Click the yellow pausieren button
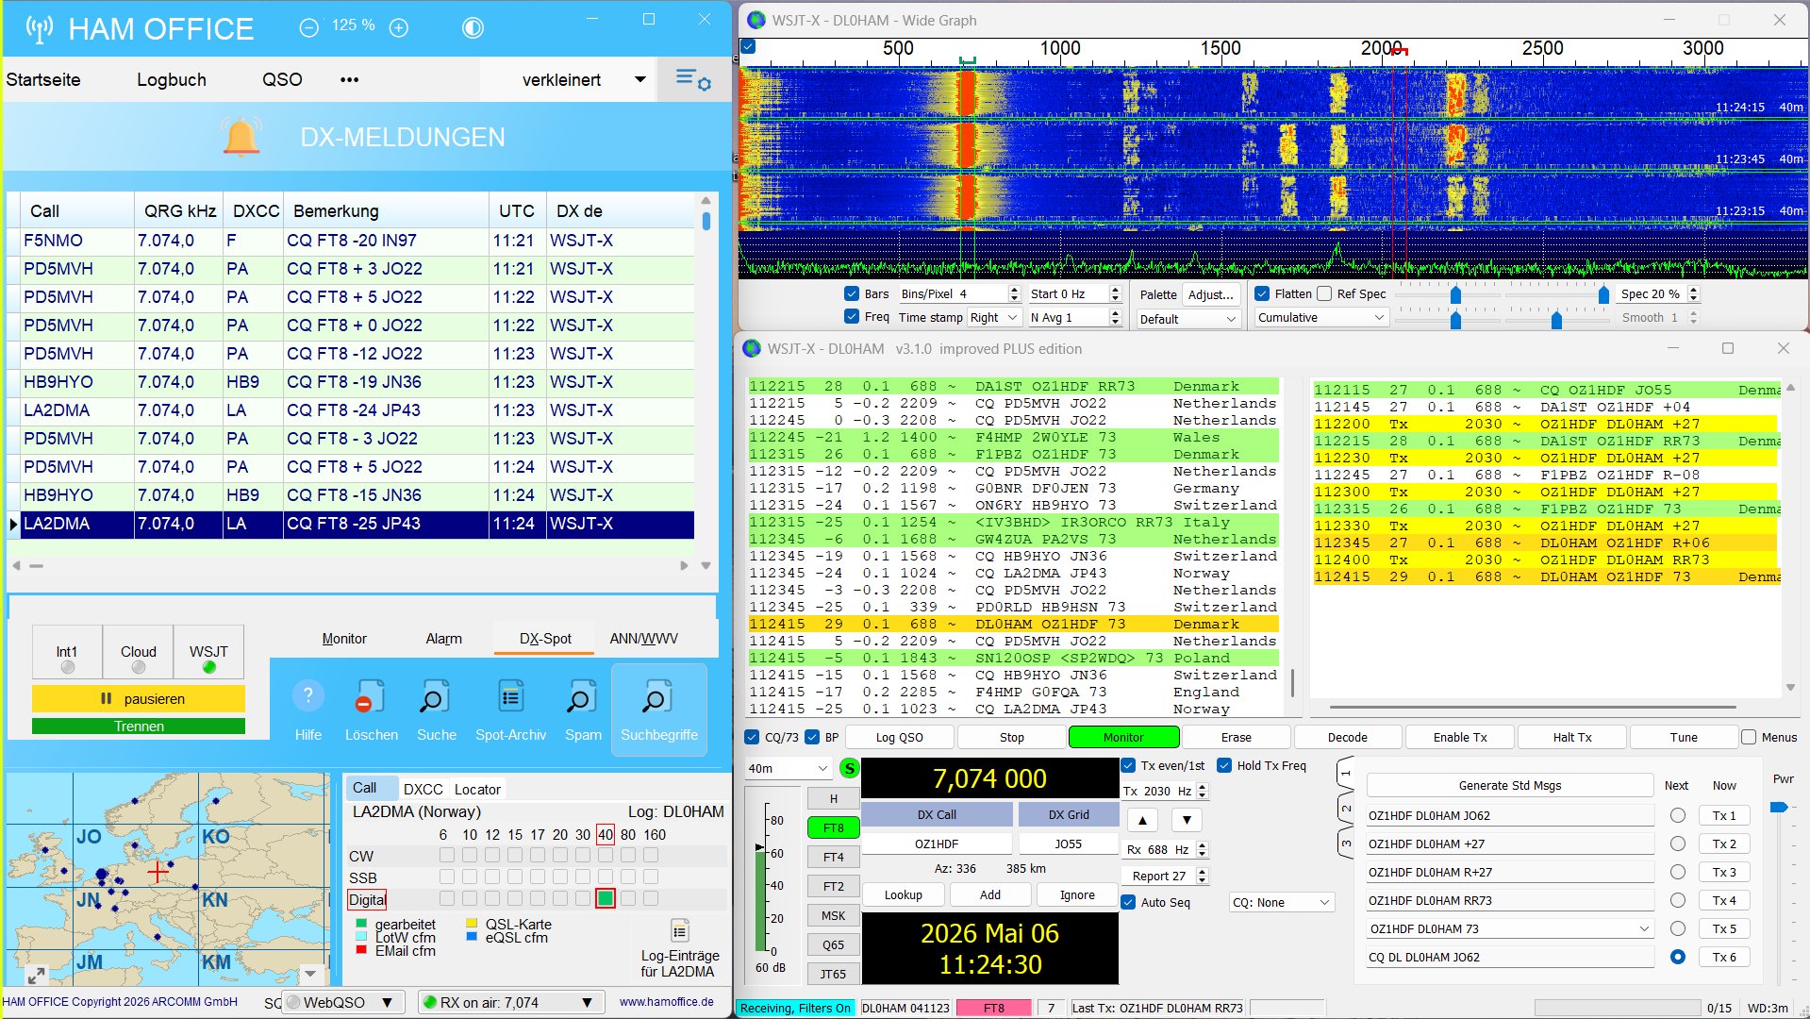Image resolution: width=1810 pixels, height=1019 pixels. pos(139,699)
